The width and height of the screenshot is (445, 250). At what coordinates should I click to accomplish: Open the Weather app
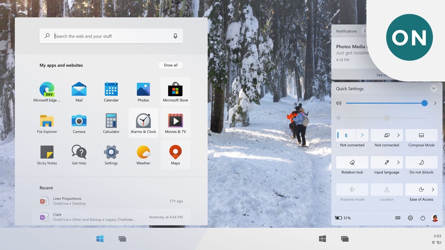(143, 155)
